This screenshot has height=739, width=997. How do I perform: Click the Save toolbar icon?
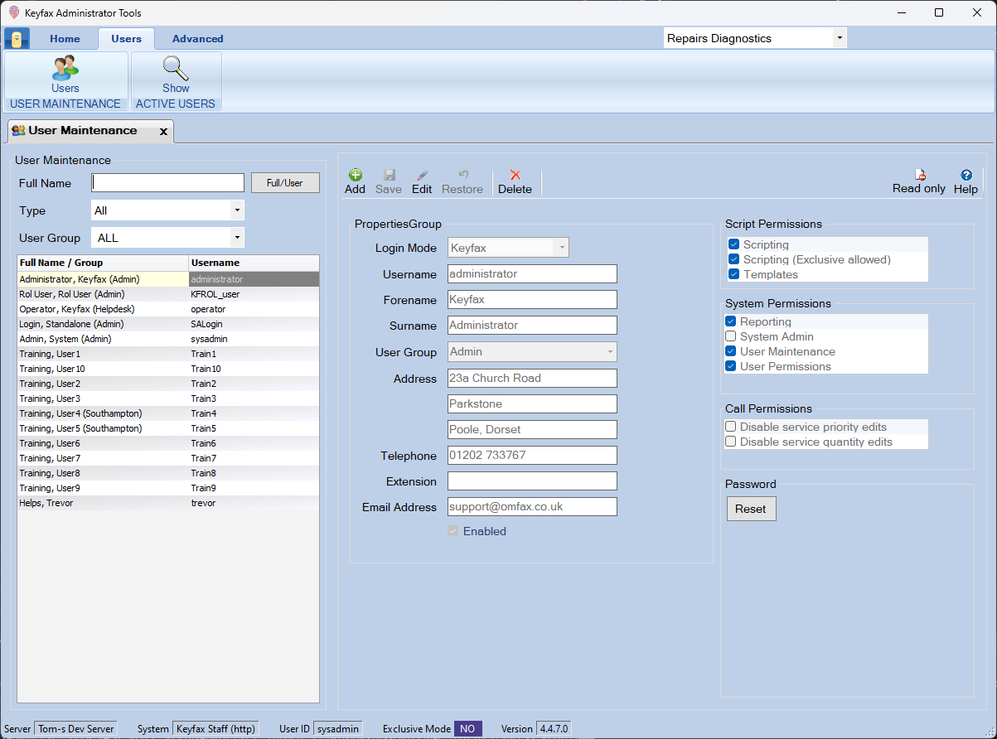click(x=389, y=175)
